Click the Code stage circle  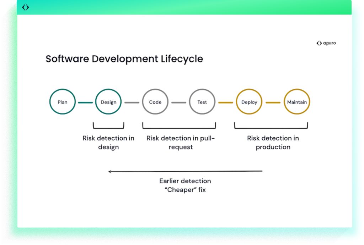click(x=155, y=102)
